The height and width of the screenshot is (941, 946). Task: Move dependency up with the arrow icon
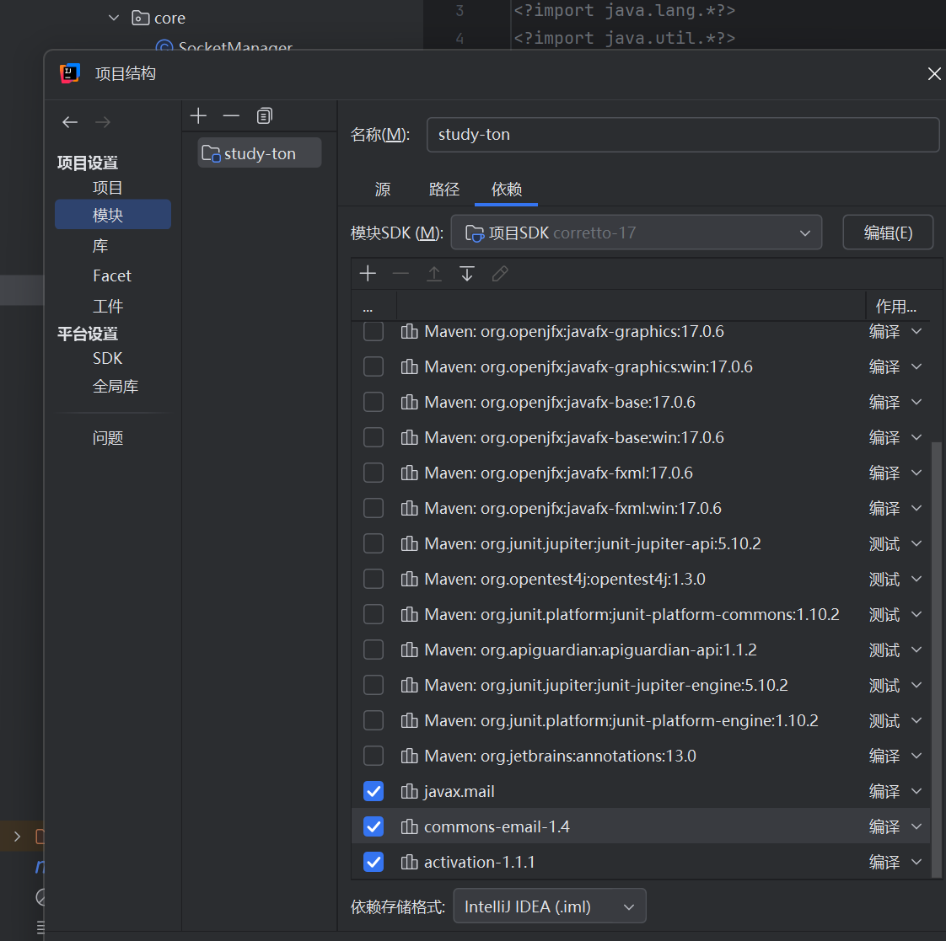[x=434, y=274]
